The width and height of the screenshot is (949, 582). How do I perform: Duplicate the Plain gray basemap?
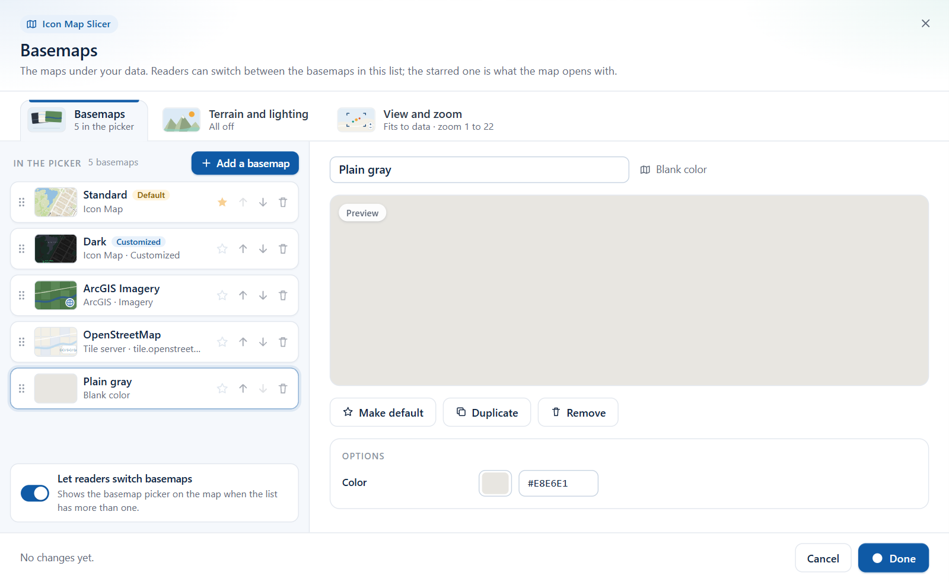[x=487, y=412]
